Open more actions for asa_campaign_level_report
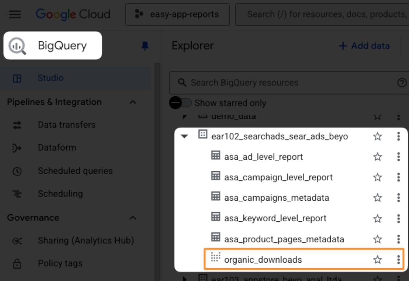 click(x=398, y=177)
